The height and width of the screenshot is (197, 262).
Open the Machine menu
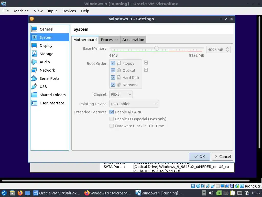[x=21, y=11]
